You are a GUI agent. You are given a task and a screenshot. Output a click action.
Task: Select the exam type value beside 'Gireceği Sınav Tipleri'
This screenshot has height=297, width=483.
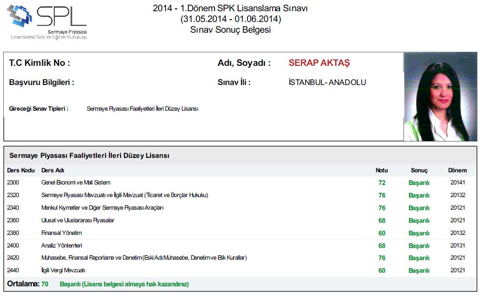142,109
